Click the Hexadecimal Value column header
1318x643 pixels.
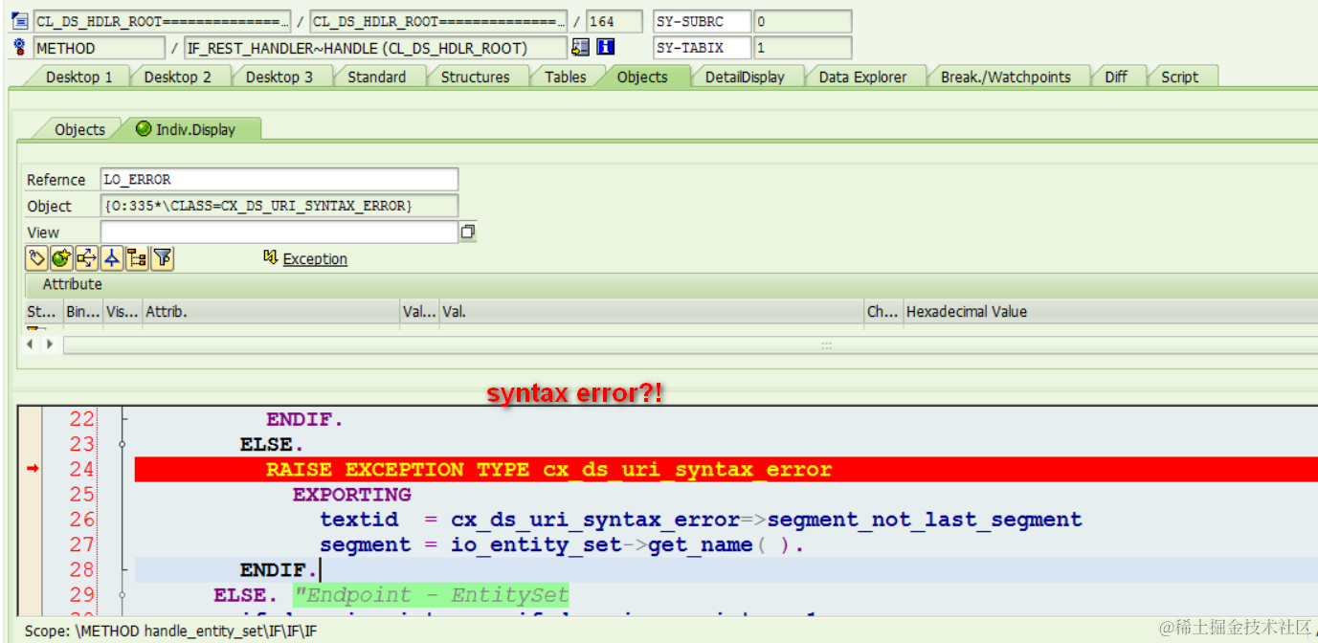(x=1110, y=311)
